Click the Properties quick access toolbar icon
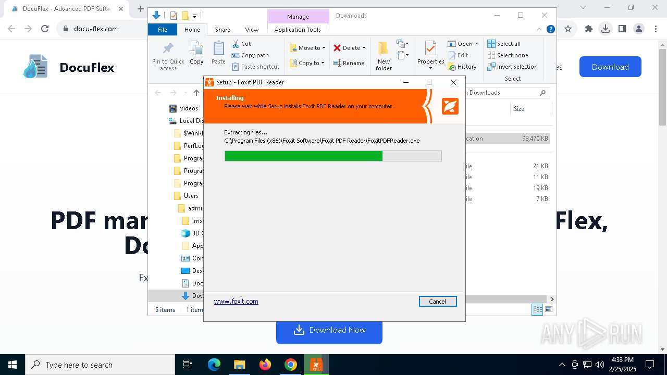Image resolution: width=667 pixels, height=375 pixels. tap(174, 16)
